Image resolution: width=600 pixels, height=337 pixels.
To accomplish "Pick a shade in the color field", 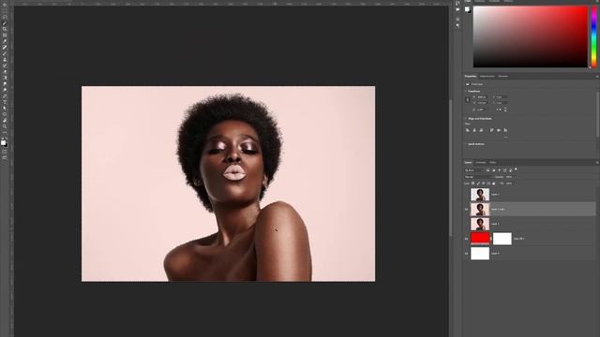I will (x=530, y=37).
